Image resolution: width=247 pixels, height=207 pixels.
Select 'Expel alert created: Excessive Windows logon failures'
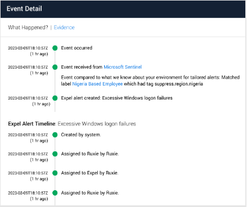tap(116, 98)
